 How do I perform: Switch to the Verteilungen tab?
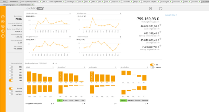pos(72,2)
